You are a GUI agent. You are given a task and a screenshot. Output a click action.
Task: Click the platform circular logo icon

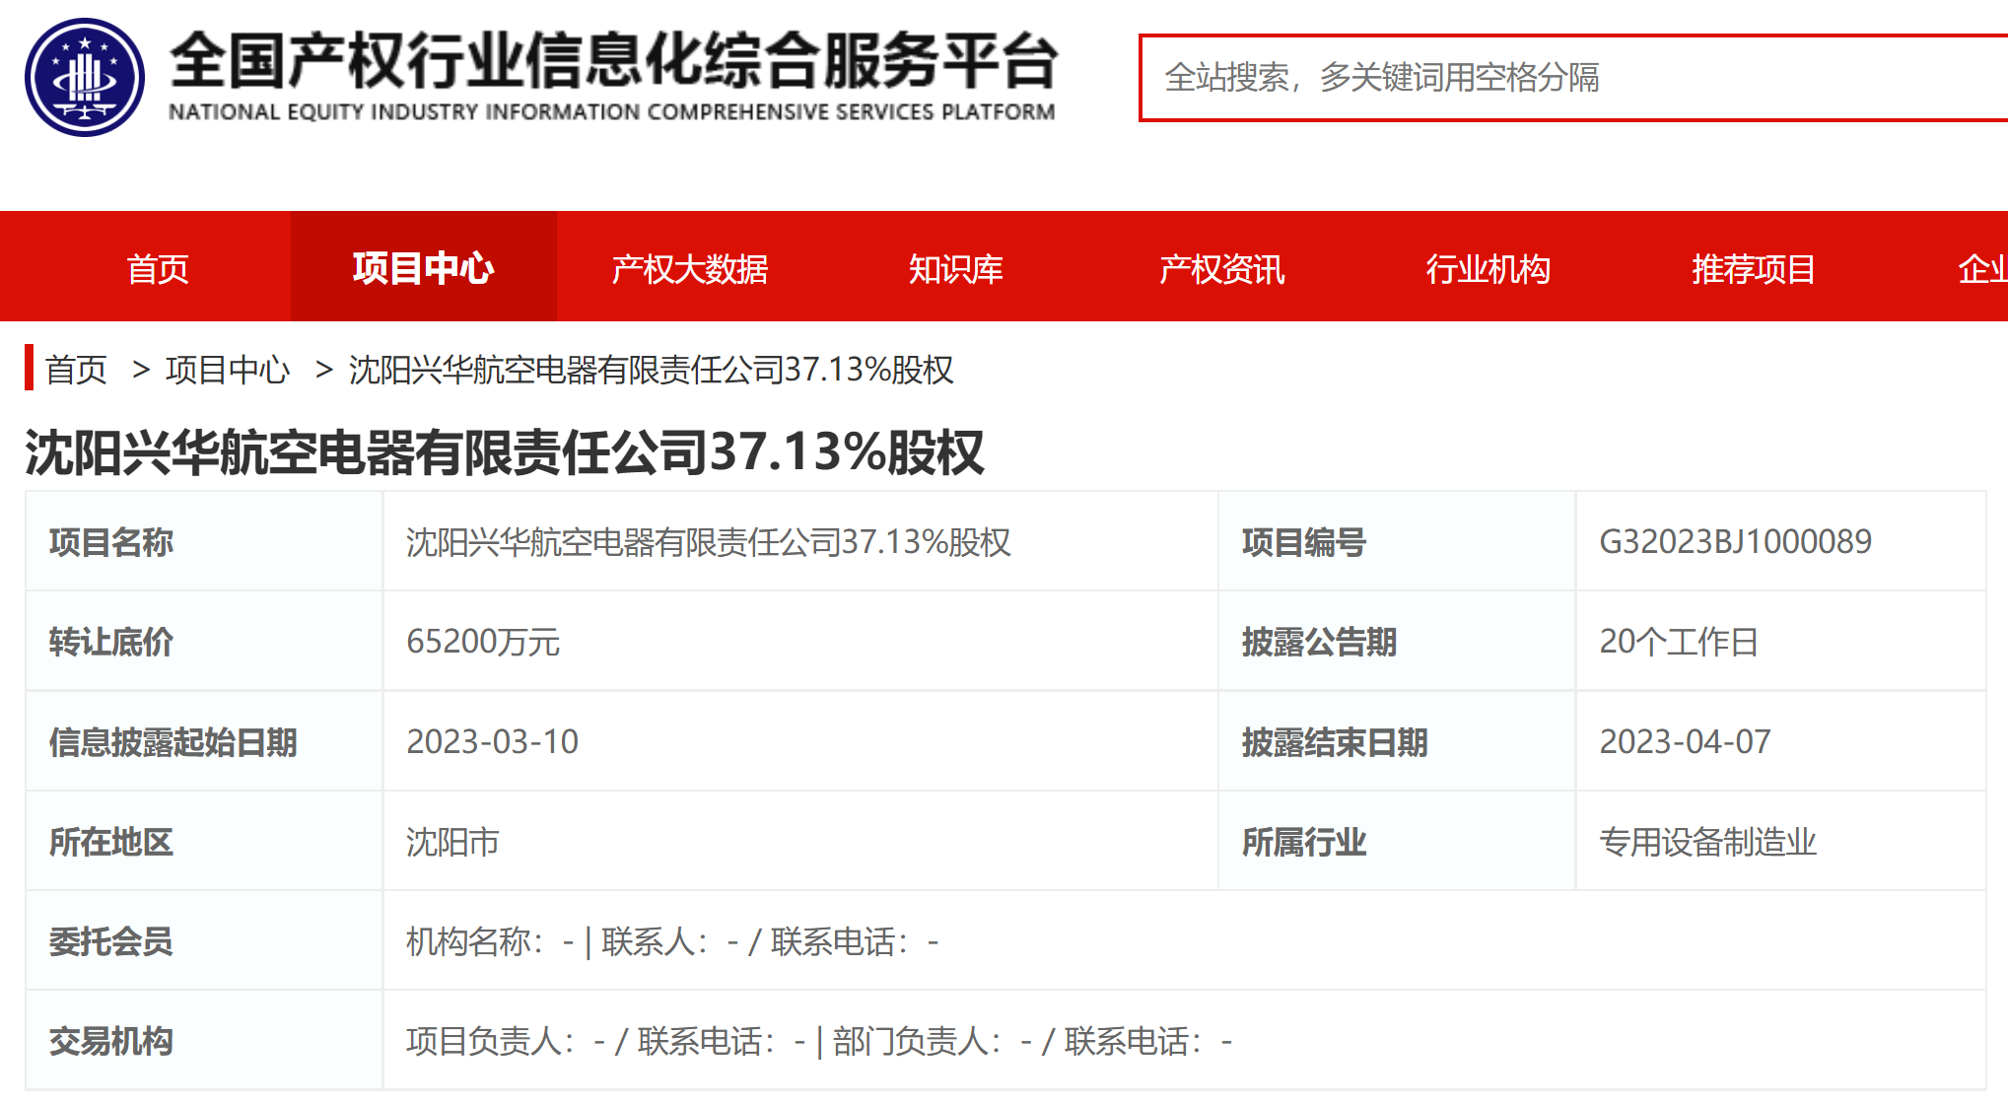pos(85,77)
